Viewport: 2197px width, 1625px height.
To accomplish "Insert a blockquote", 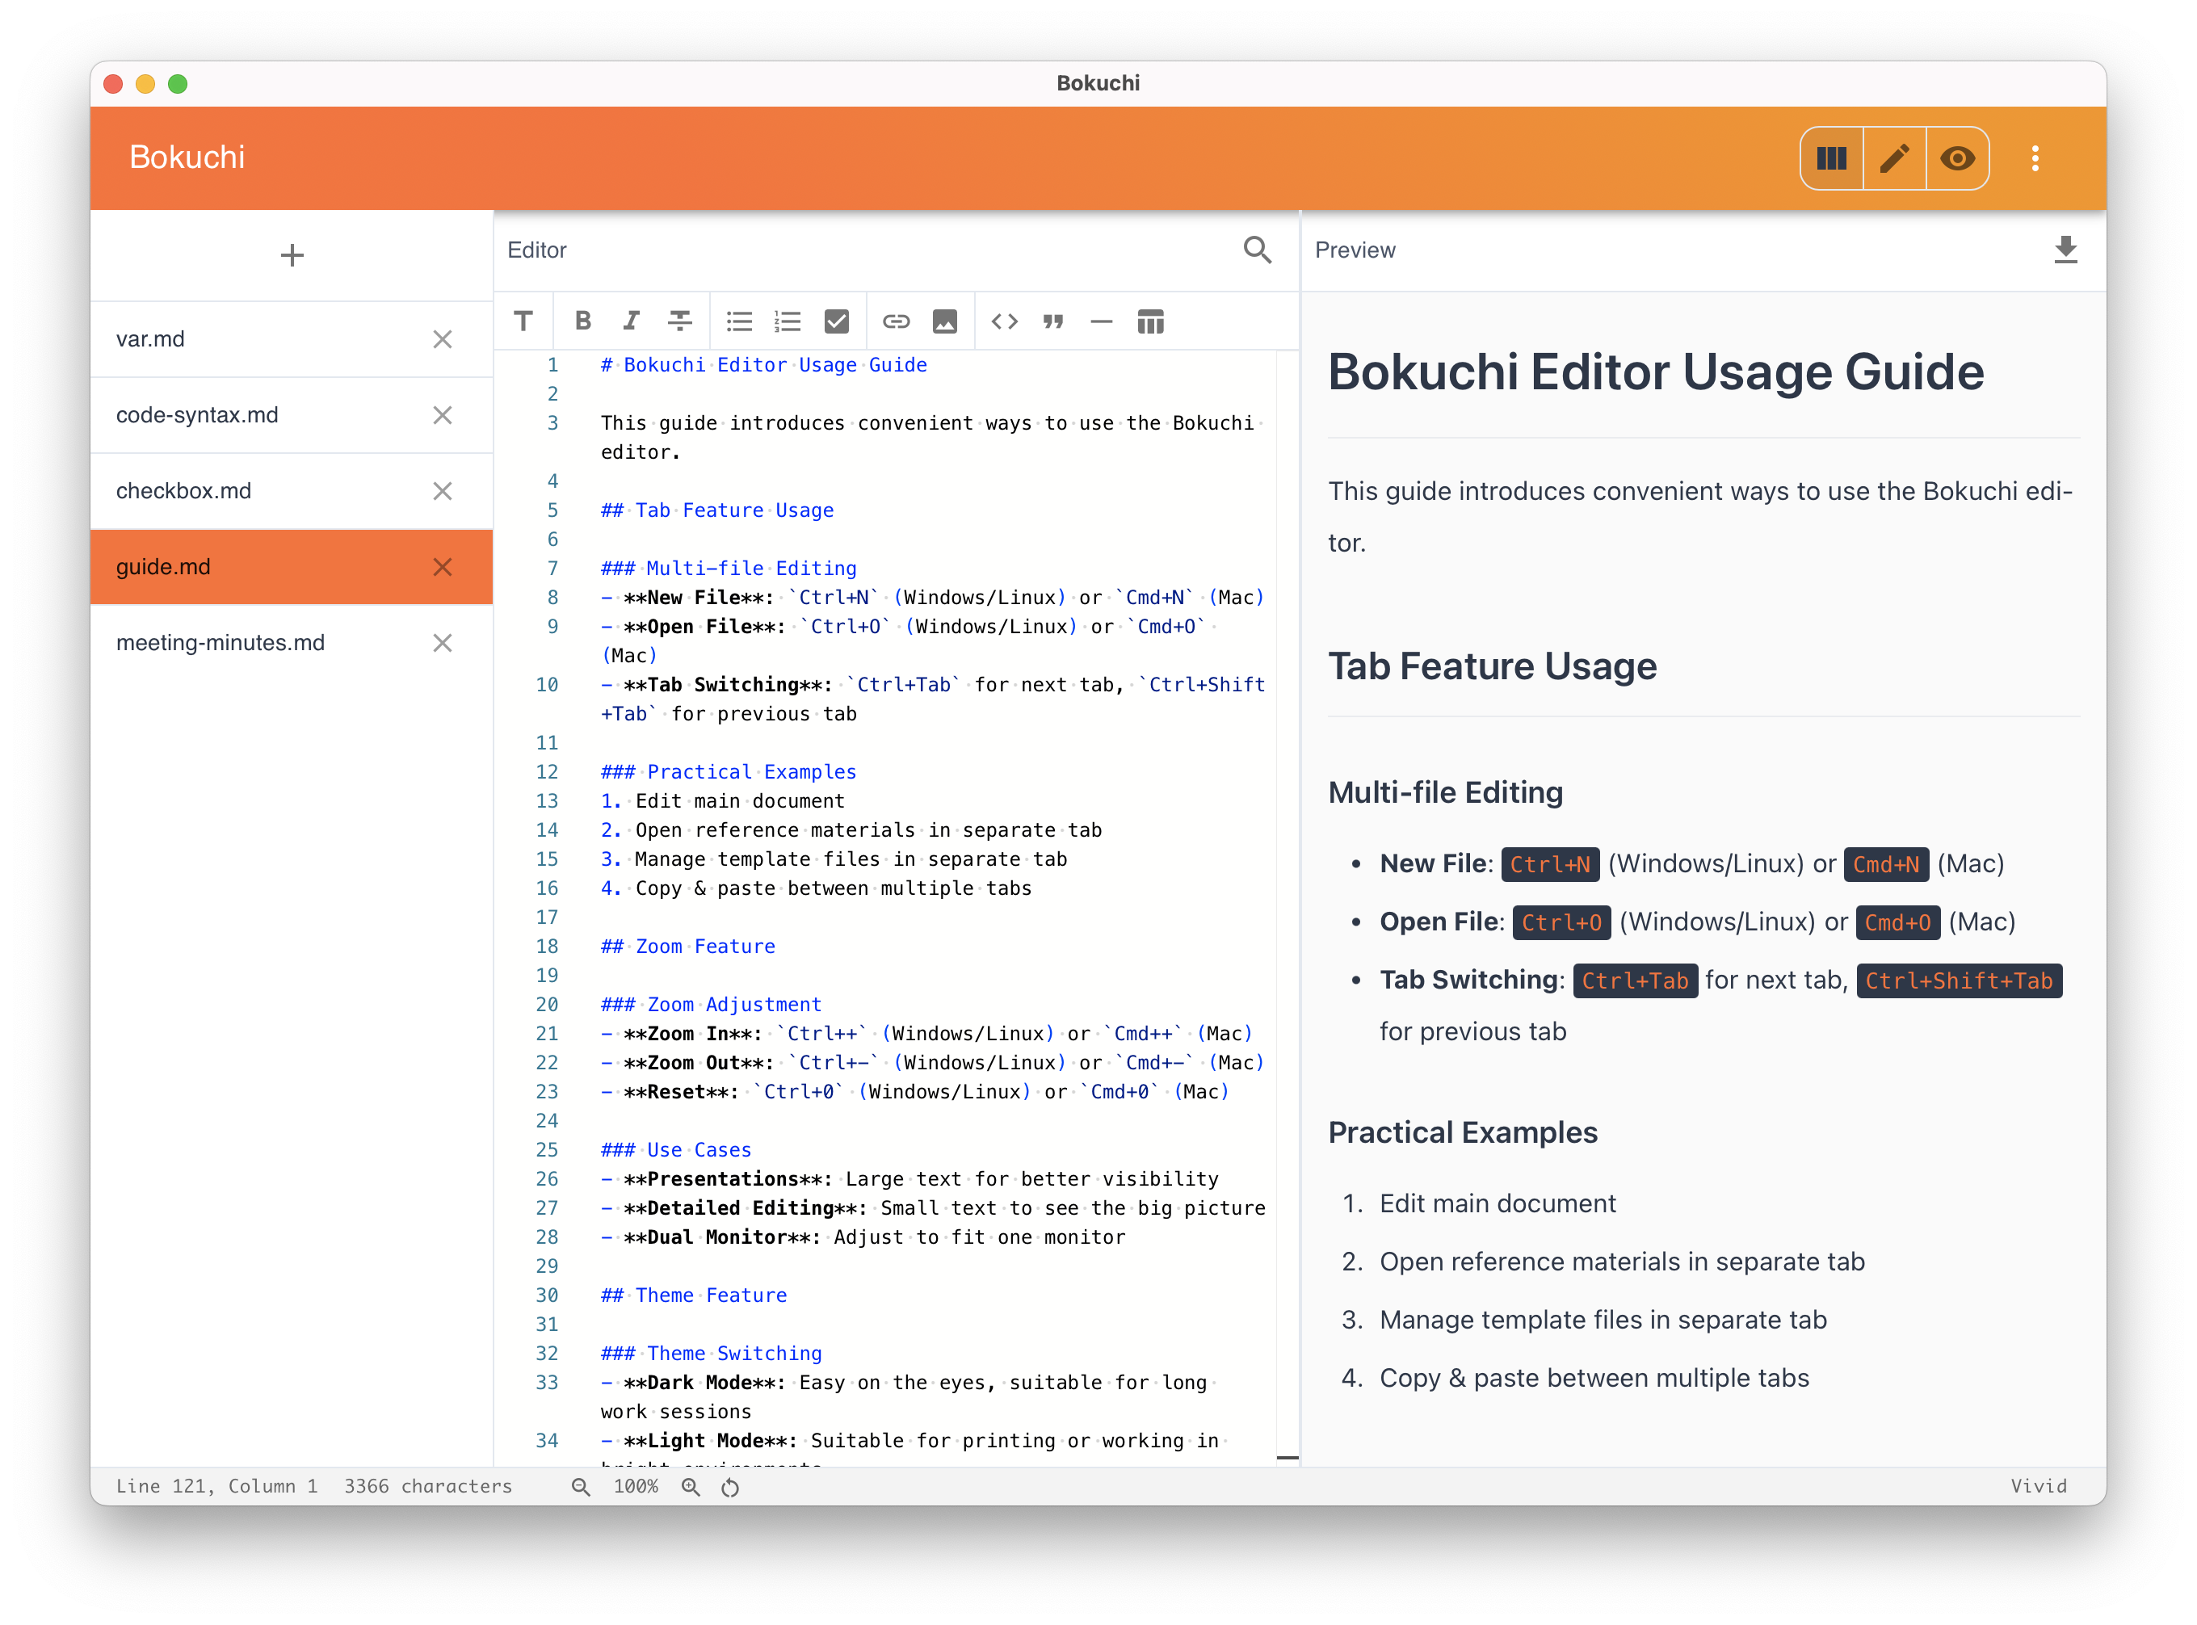I will 1052,321.
